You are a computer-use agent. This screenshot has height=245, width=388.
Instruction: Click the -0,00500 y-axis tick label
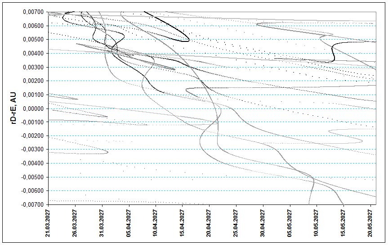coord(31,177)
